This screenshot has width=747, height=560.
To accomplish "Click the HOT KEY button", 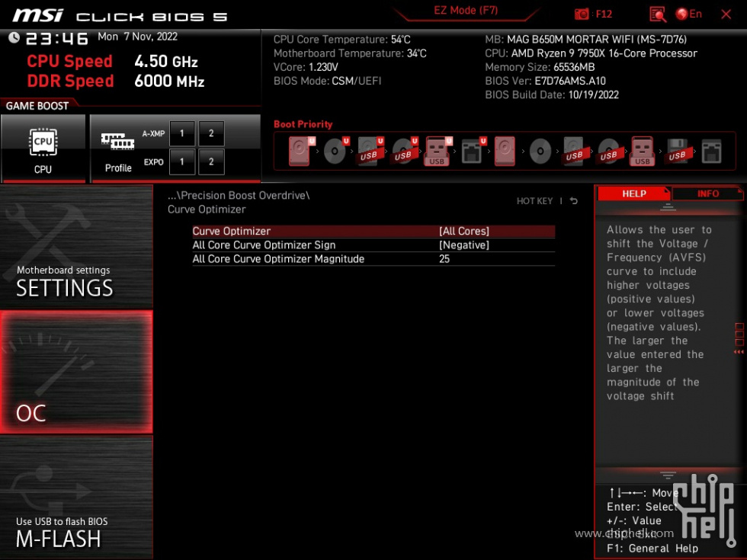I will pos(534,201).
